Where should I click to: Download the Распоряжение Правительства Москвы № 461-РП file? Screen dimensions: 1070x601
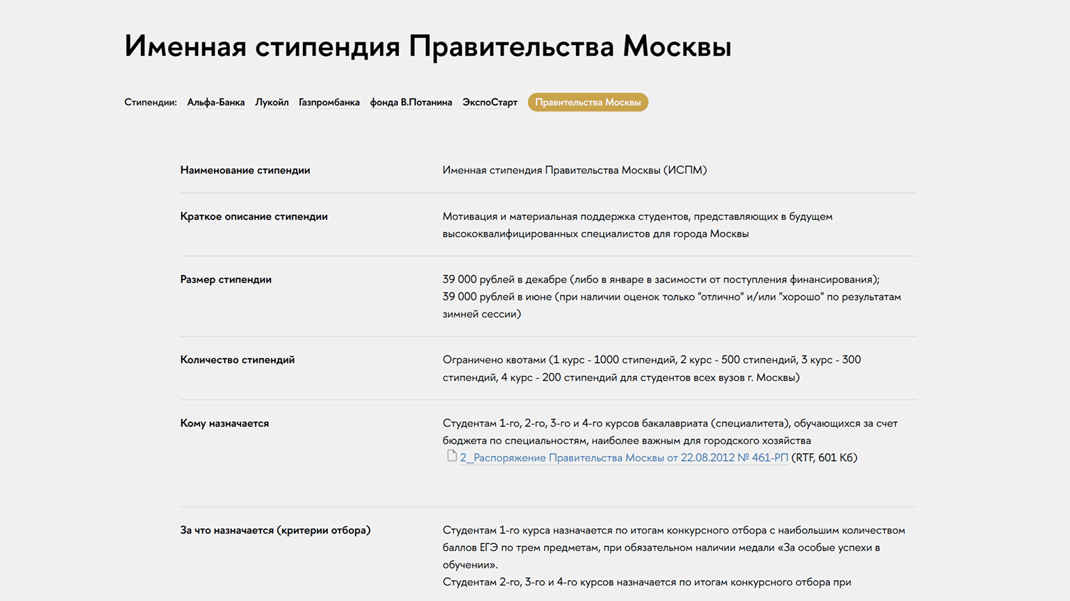tap(624, 458)
